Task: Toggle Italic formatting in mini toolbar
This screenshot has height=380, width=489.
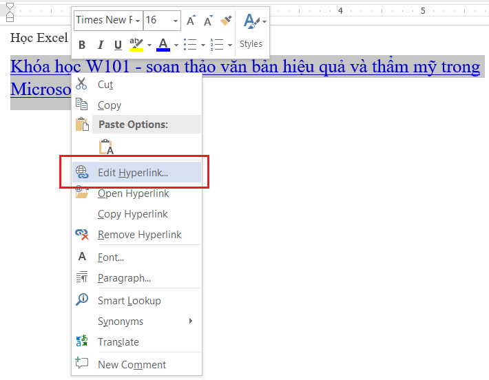Action: pos(101,45)
